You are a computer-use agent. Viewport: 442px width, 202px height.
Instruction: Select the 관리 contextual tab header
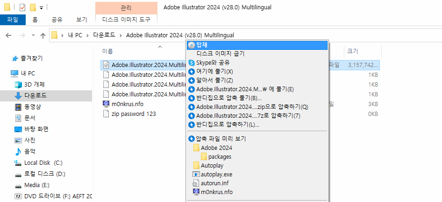click(126, 8)
